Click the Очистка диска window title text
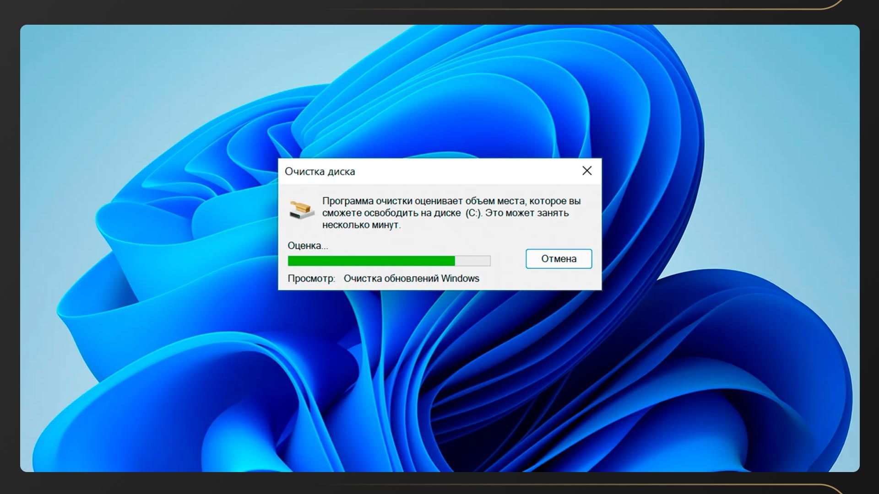The width and height of the screenshot is (879, 494). (x=320, y=172)
